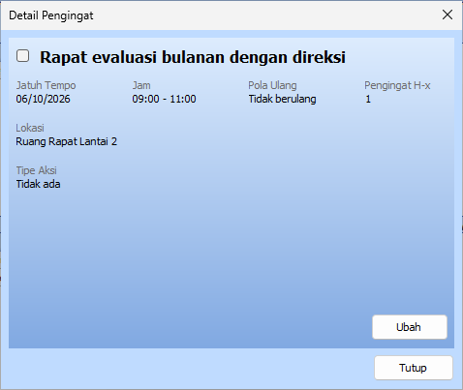463x390 pixels.
Task: Click the Tutup button
Action: tap(414, 368)
